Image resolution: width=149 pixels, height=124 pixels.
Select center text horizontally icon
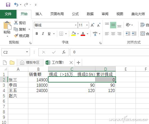113,34
